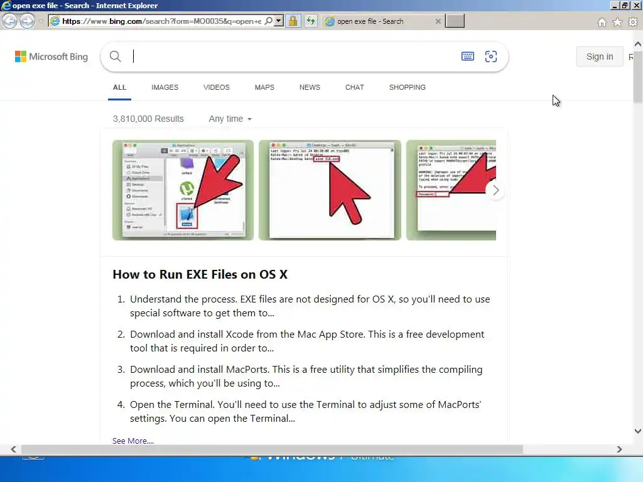Refresh the page with the green arrows icon
Screen dimensions: 643x482
(311, 21)
